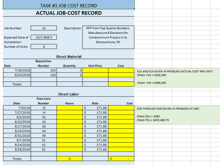
Task: Select the 171.88 rate cell in J3 row
Action: [x=95, y=108]
